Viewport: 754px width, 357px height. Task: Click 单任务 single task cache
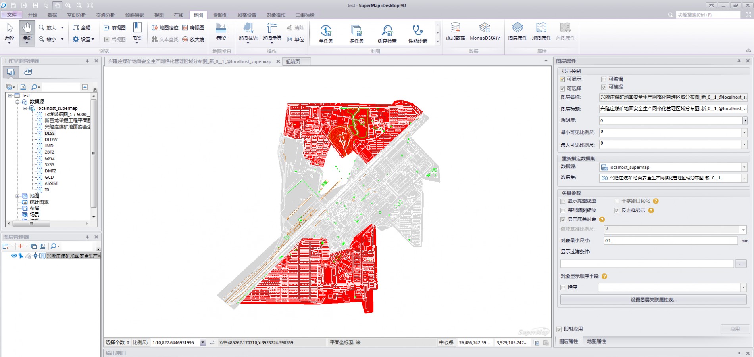(326, 34)
